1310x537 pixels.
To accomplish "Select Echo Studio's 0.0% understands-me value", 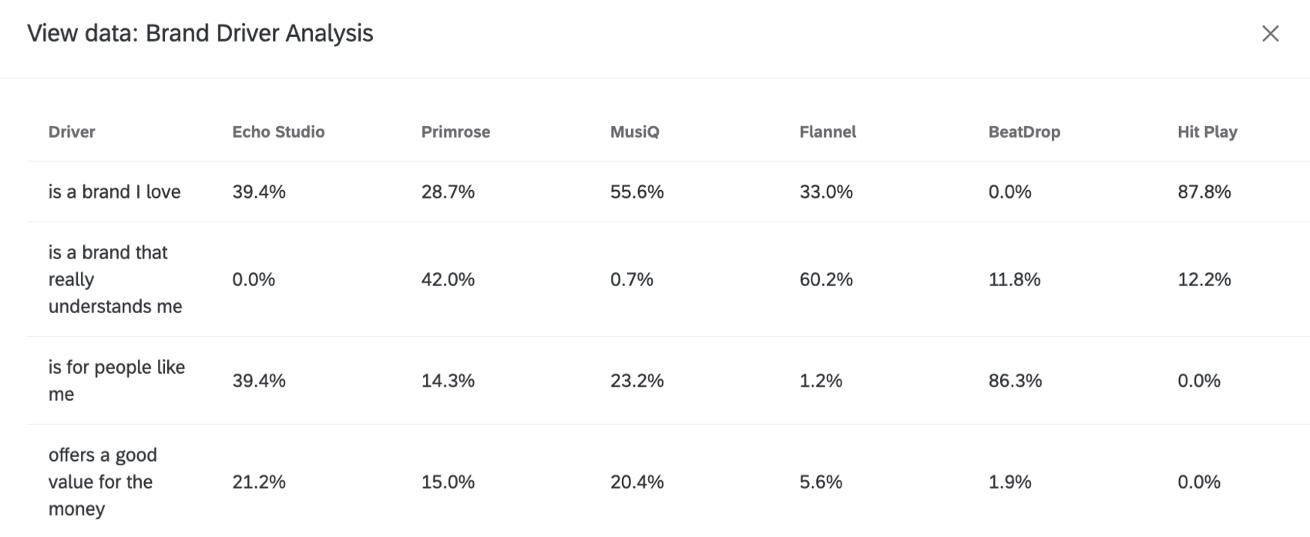I will pyautogui.click(x=254, y=279).
